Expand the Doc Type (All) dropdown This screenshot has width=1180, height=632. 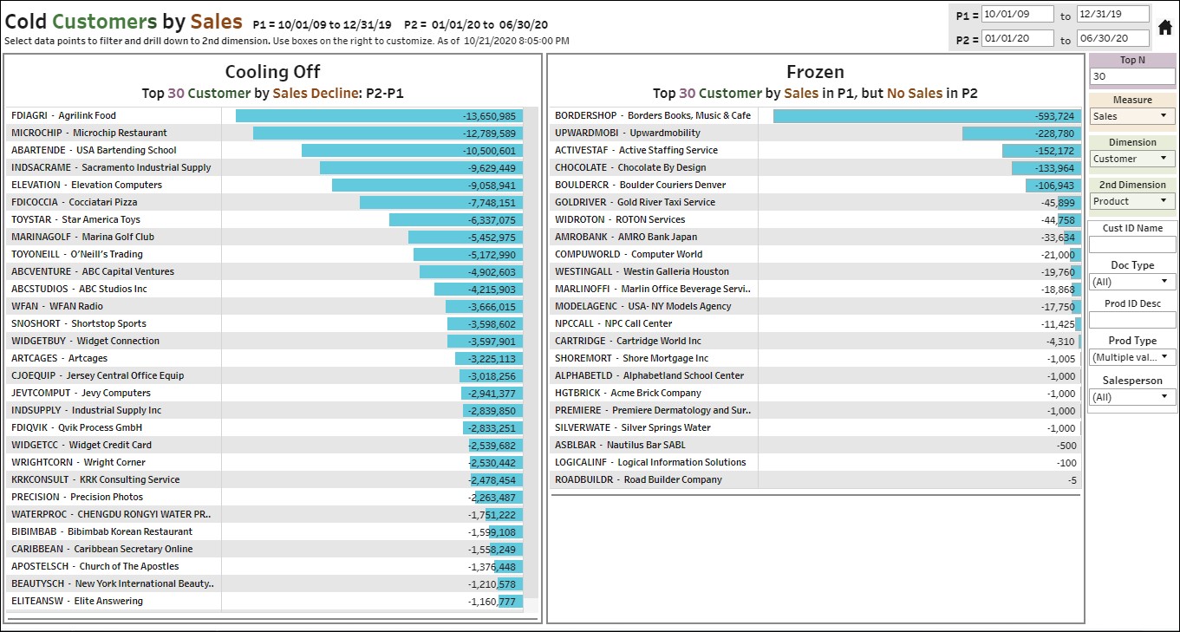[x=1132, y=282]
